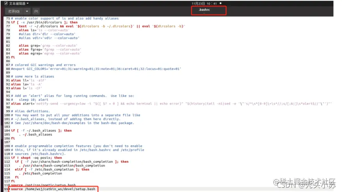Click the '. ~/.bash_aliases' line
The width and height of the screenshot is (342, 192).
click(x=35, y=134)
